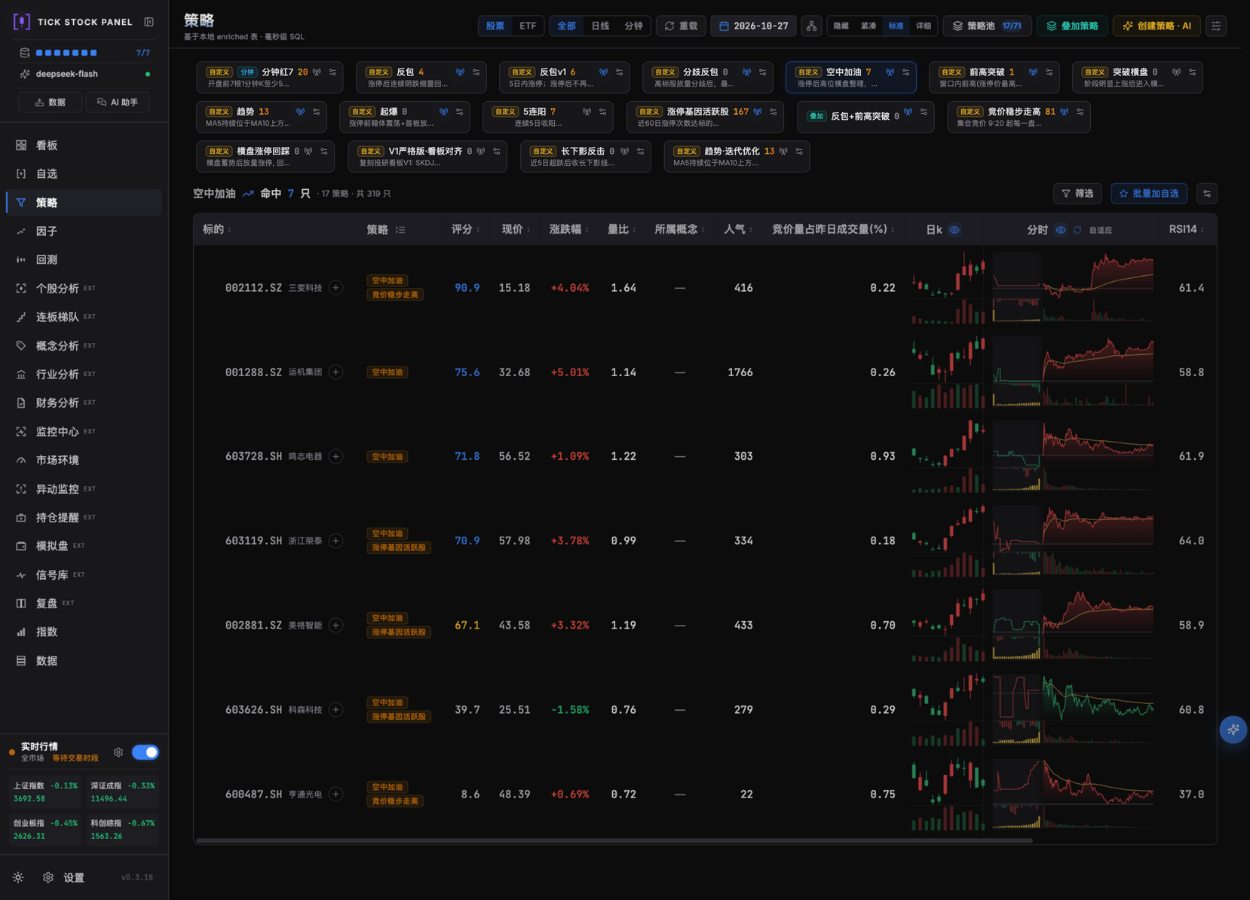
Task: Select 紧凑 density mode
Action: click(869, 26)
